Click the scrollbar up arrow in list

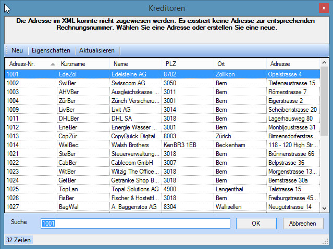pos(325,62)
